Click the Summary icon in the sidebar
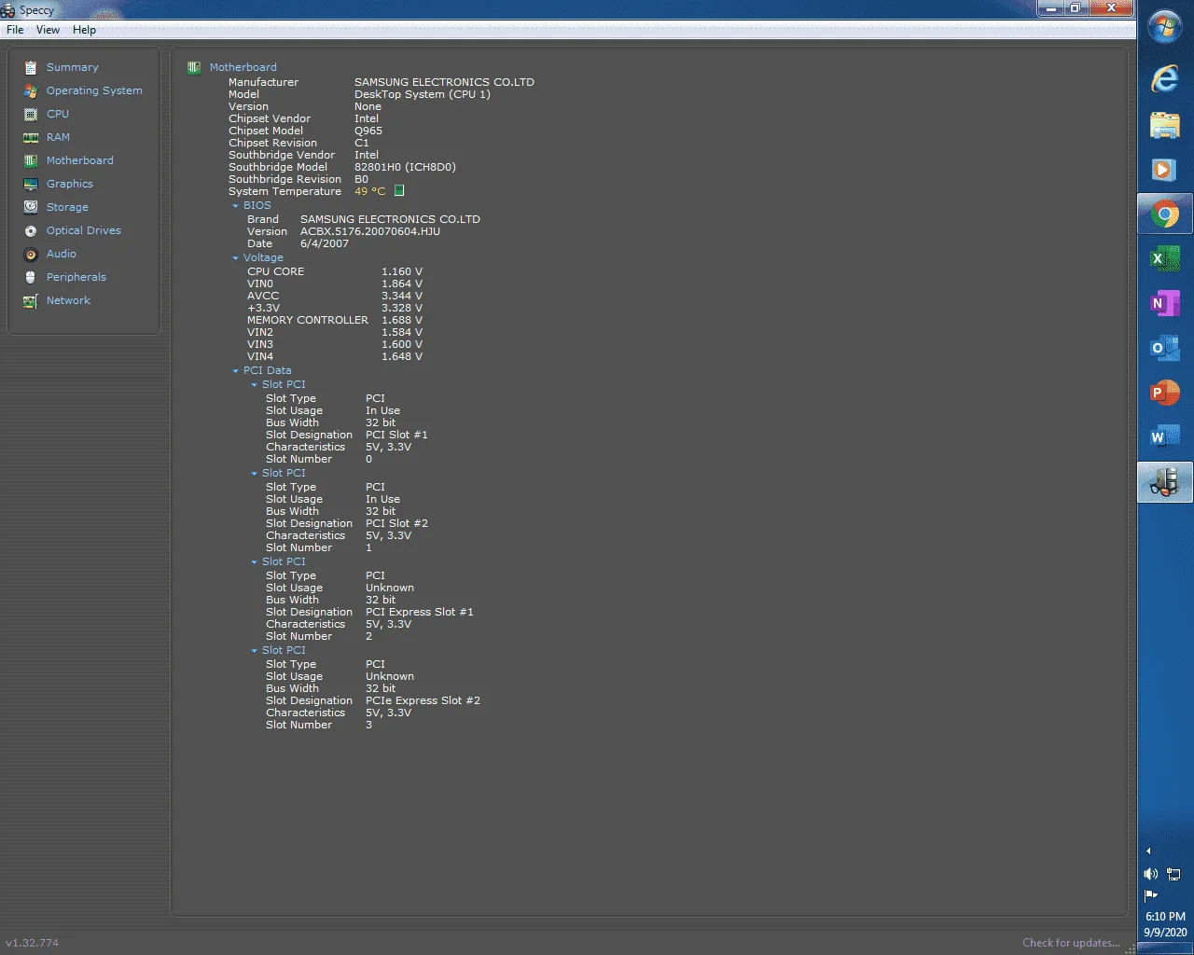This screenshot has height=955, width=1194. click(31, 67)
